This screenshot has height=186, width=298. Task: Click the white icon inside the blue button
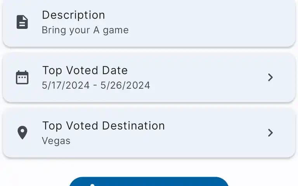tap(92, 185)
